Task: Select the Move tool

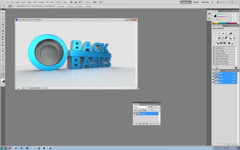Action: click(x=3, y=13)
